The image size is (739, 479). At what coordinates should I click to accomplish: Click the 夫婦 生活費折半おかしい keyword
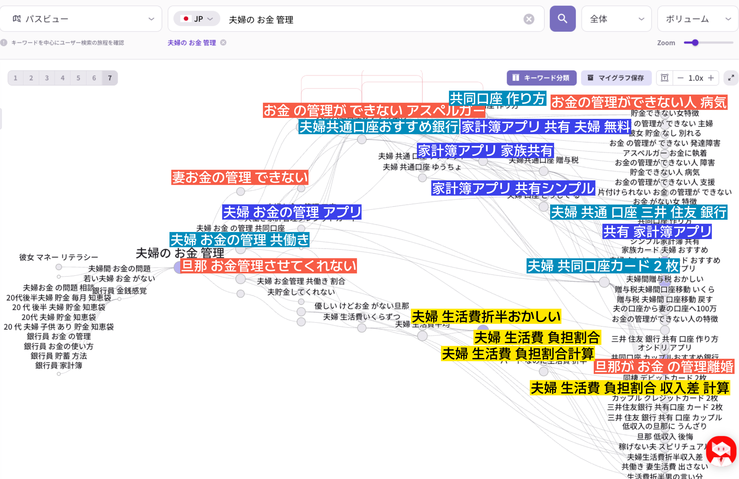[x=486, y=316]
